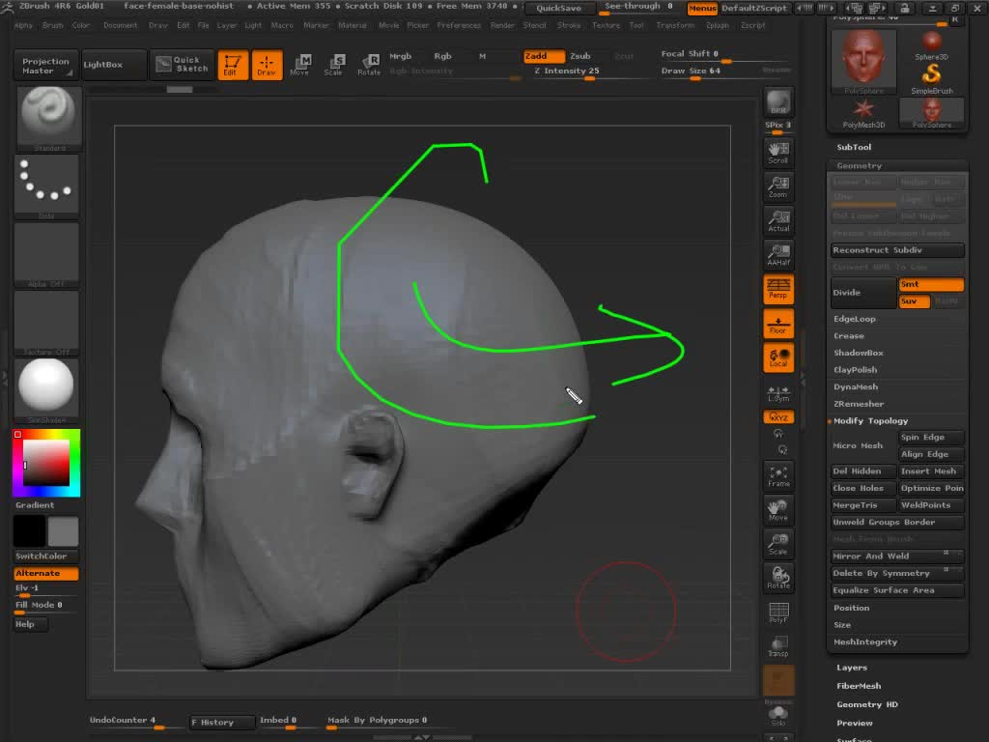The height and width of the screenshot is (742, 989).
Task: Open the SkinShade material sphere
Action: pos(46,390)
